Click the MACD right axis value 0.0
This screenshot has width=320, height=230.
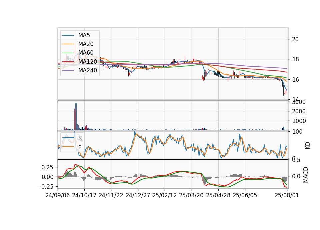(x=296, y=176)
